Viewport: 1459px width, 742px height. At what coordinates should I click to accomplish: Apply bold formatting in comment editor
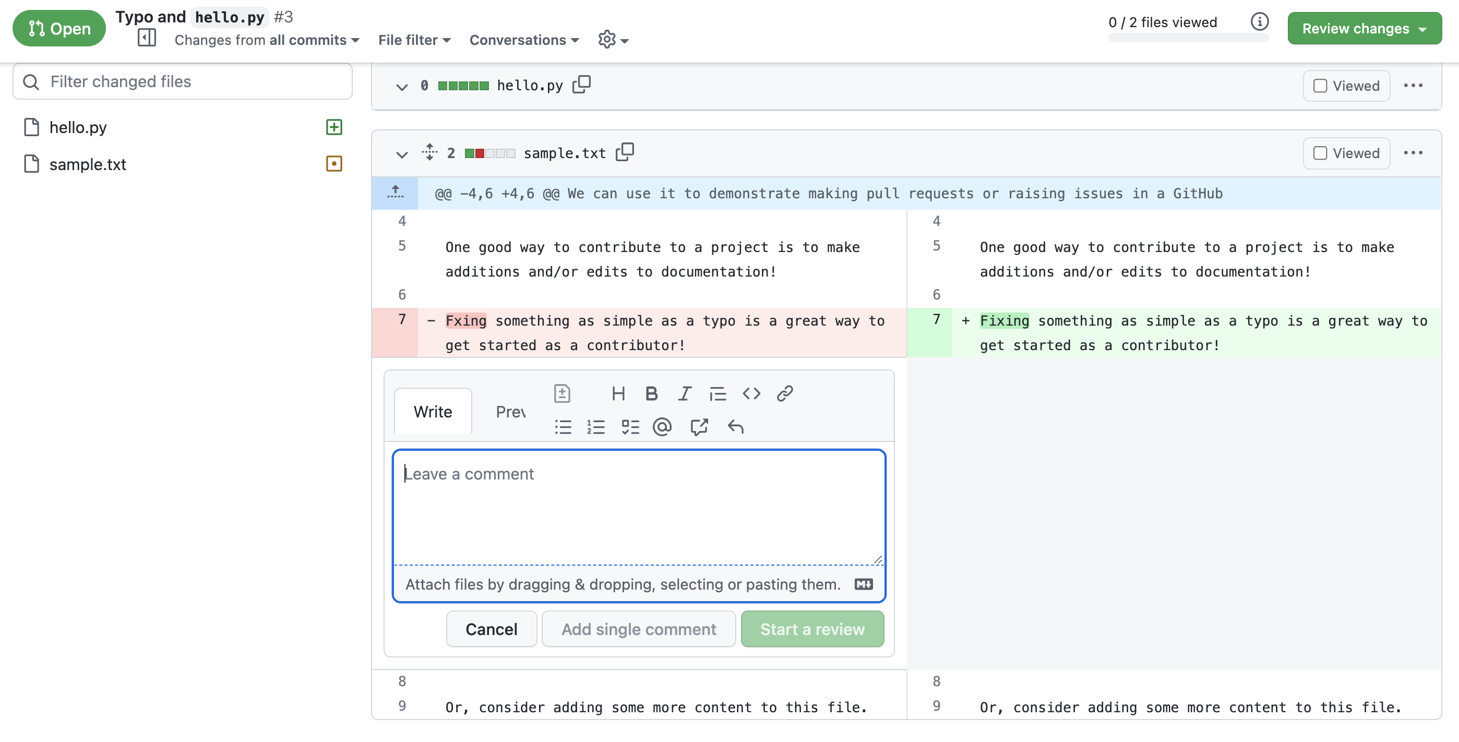tap(651, 393)
